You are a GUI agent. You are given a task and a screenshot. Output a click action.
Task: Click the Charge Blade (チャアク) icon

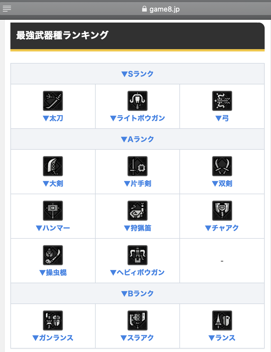click(x=222, y=211)
